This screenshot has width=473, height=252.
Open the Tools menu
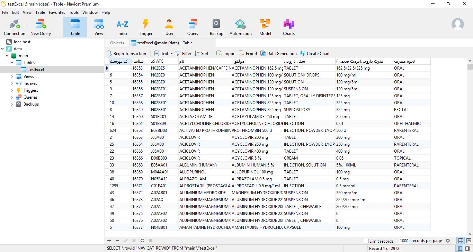[74, 12]
